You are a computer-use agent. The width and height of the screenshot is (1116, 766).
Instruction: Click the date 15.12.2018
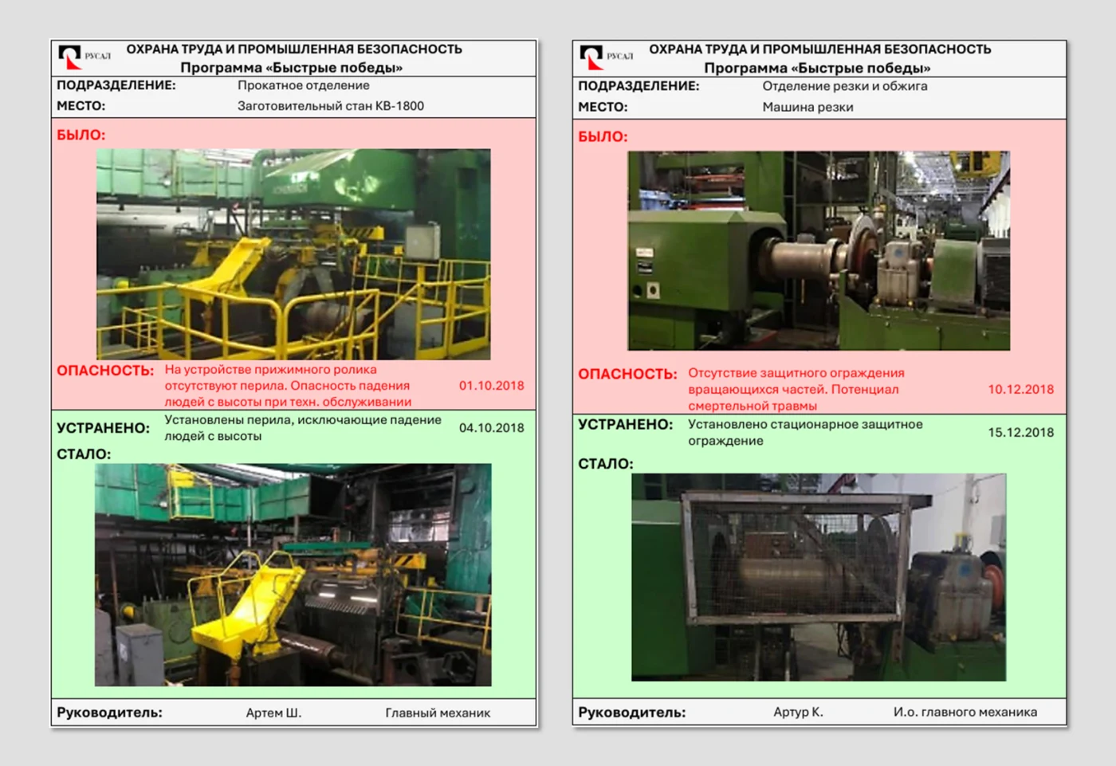[1021, 433]
